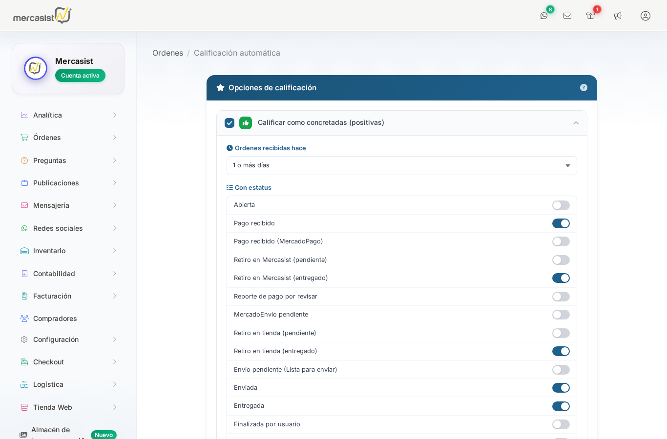667x439 pixels.
Task: Uncheck Calificar como concretadas checkbox
Action: click(229, 123)
